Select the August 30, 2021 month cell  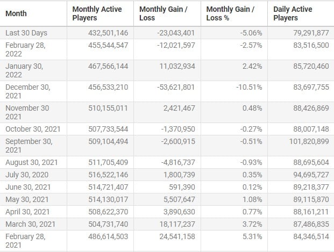point(32,162)
